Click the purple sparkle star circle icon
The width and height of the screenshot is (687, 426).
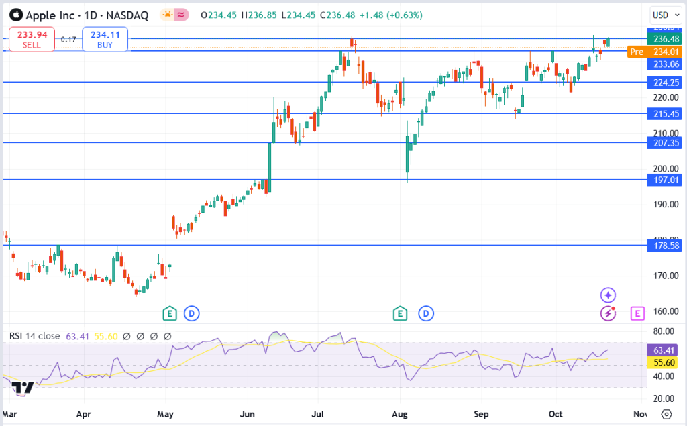click(x=608, y=295)
